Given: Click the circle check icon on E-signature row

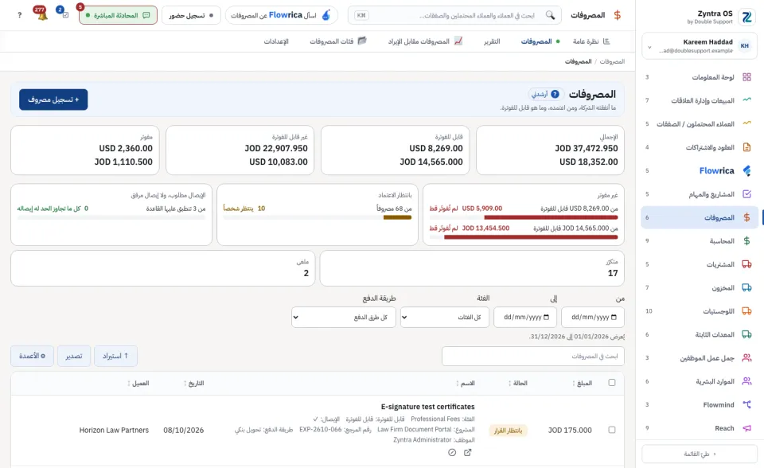Looking at the screenshot, I should pos(452,452).
